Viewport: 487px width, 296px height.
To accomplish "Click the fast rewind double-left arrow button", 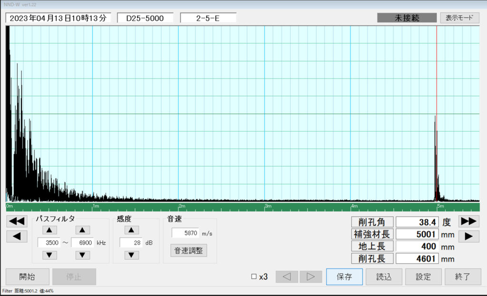I will coord(17,221).
